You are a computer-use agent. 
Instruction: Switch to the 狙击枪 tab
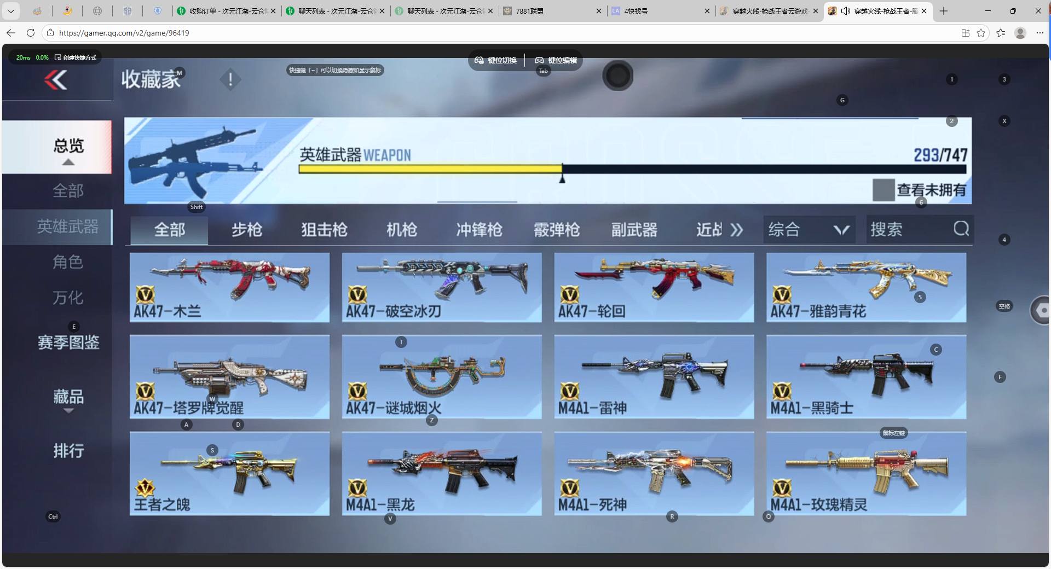(x=324, y=230)
